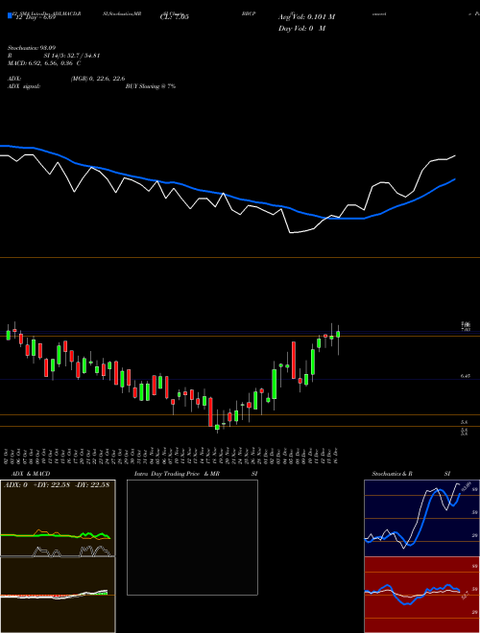Click the 'ADX signal:' label
The image size is (480, 633).
[24, 86]
